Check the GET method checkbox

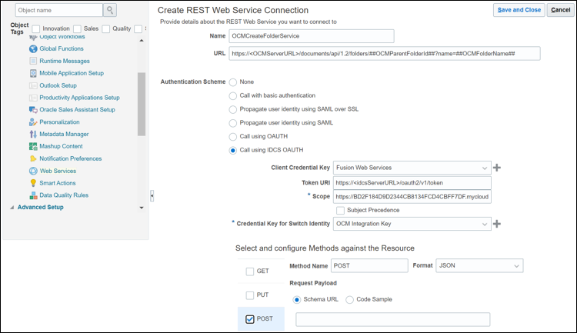pyautogui.click(x=250, y=271)
